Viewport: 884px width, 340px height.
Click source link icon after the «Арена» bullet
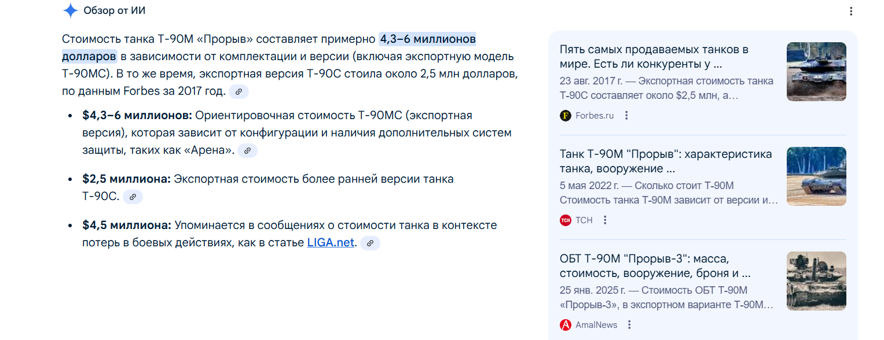point(247,150)
